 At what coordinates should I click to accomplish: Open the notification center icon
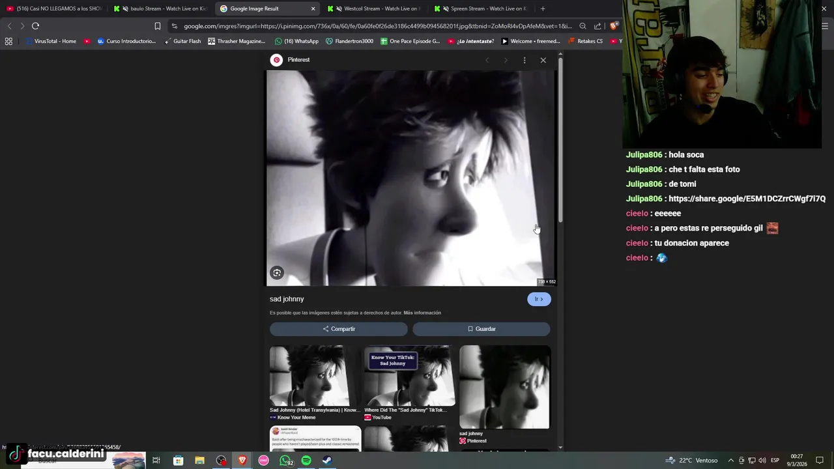[820, 461]
